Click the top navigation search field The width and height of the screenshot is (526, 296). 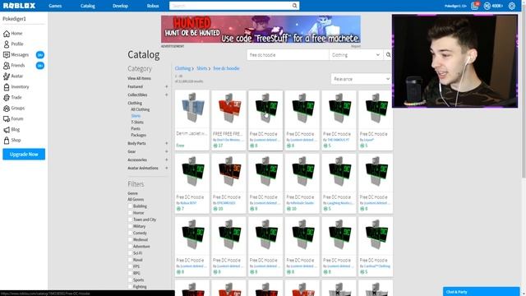(230, 6)
